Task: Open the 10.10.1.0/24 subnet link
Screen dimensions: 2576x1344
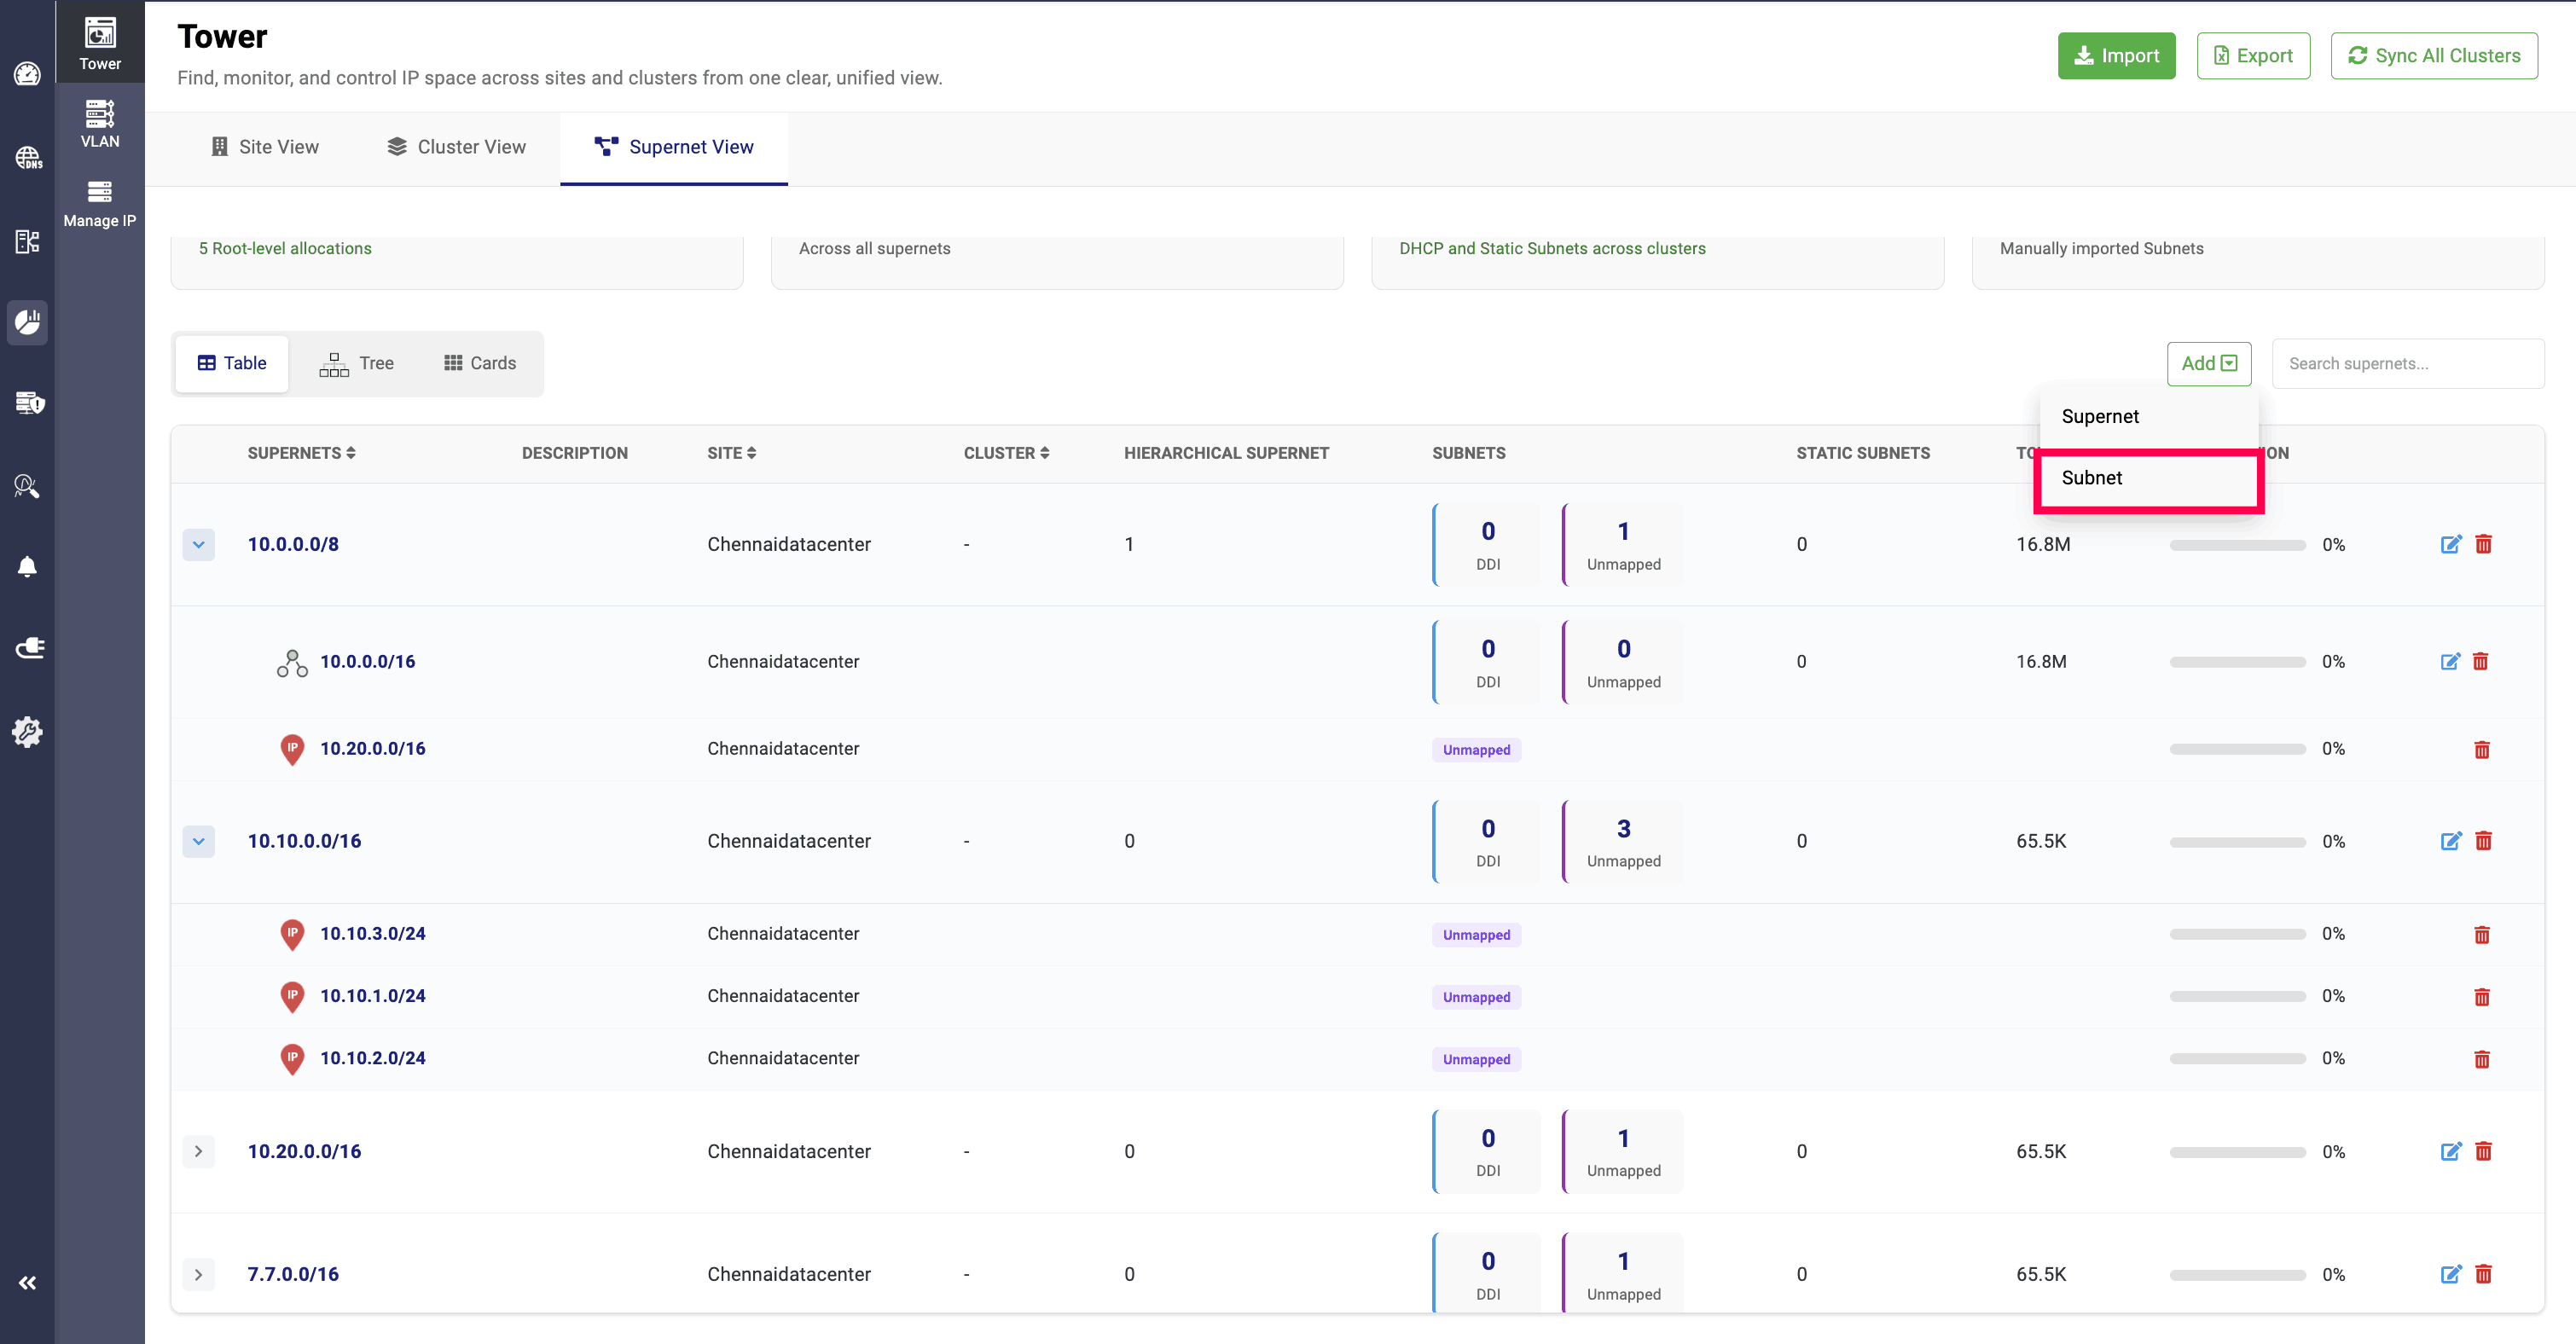Action: 372,995
